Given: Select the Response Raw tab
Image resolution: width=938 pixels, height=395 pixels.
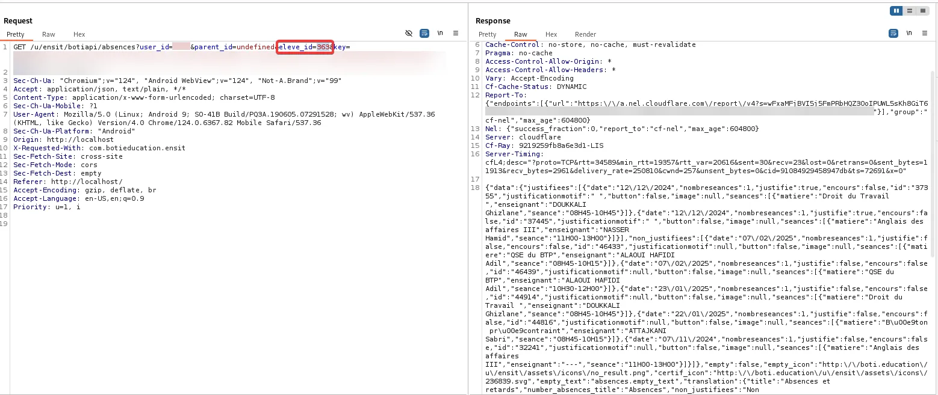Looking at the screenshot, I should pyautogui.click(x=521, y=34).
